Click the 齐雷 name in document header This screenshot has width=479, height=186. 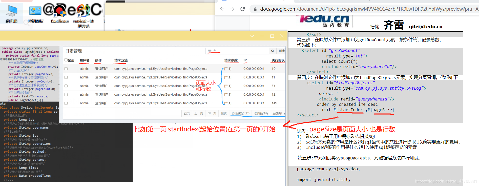pyautogui.click(x=394, y=25)
